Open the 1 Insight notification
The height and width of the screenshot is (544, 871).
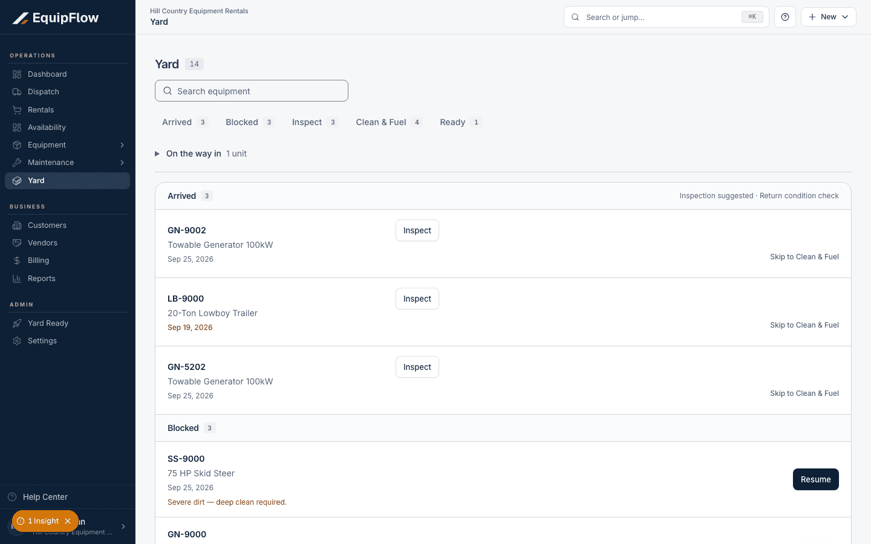[39, 521]
